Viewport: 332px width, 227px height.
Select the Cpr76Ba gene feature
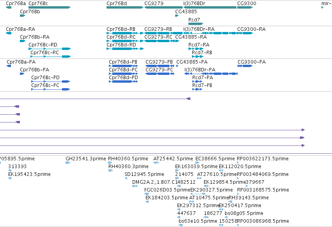pyautogui.click(x=9, y=7)
